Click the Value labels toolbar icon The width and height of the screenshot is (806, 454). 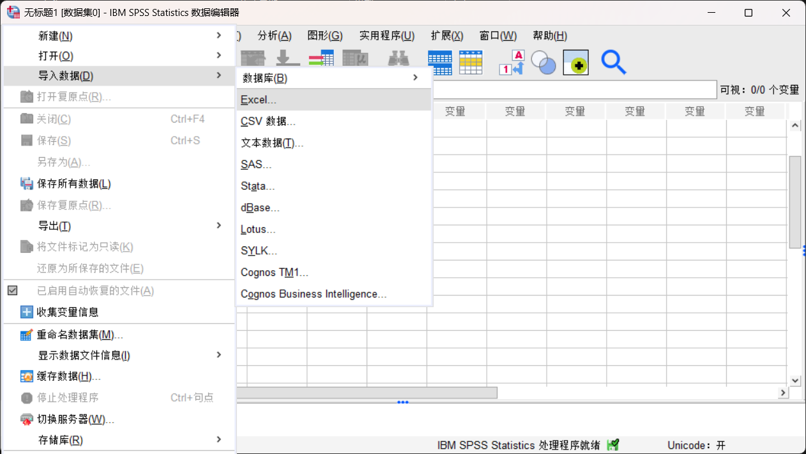(512, 62)
